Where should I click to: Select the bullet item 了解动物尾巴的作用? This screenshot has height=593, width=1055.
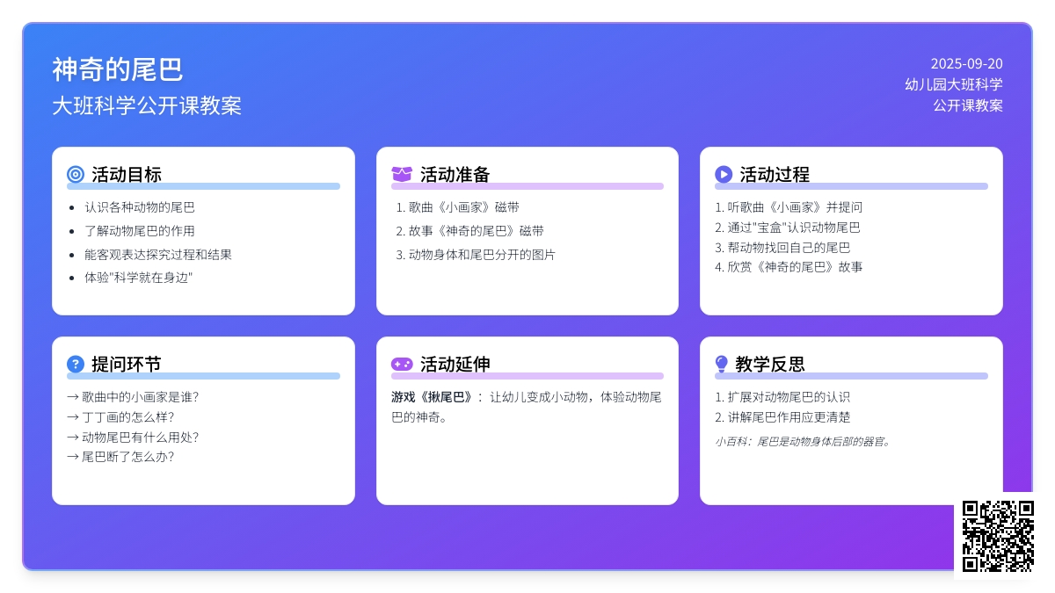(x=140, y=231)
